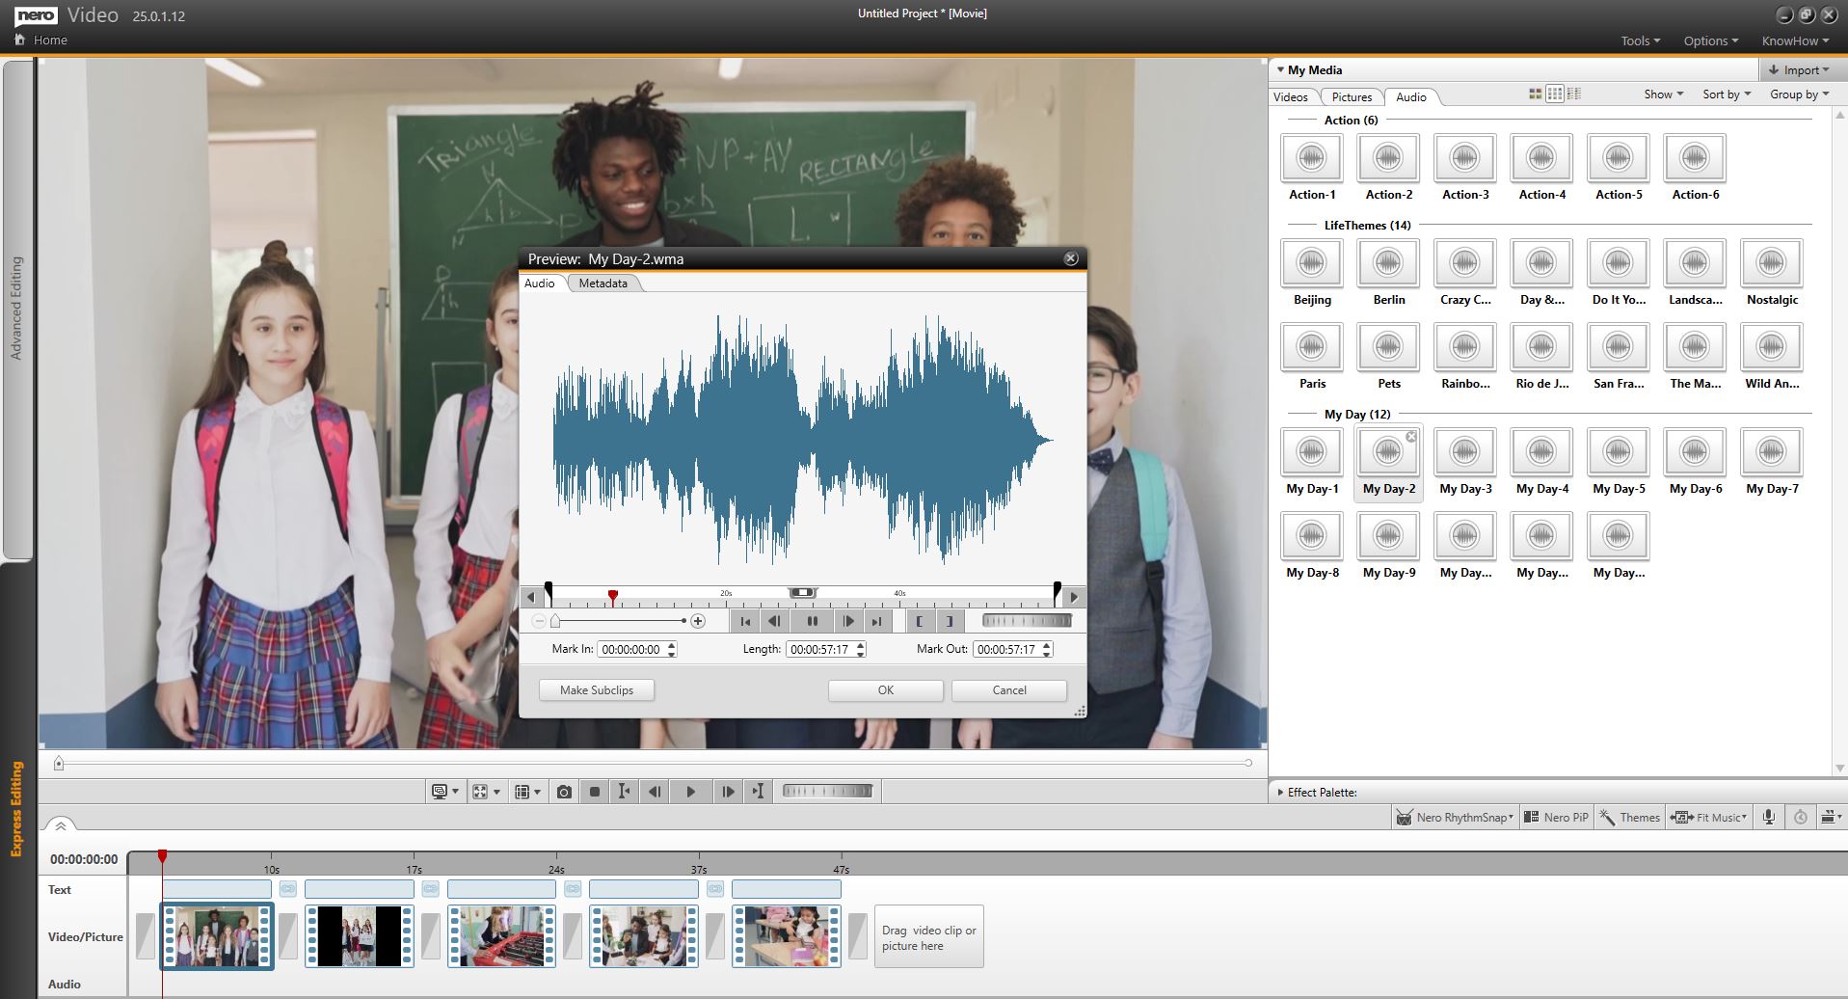Step to previous frame in the main preview

(x=655, y=792)
